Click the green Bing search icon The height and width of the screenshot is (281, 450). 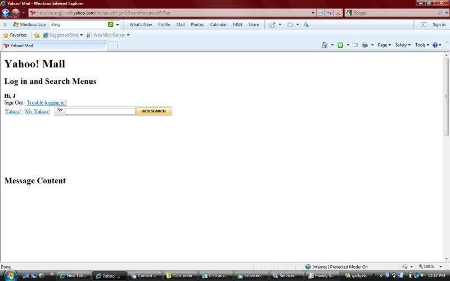[110, 25]
